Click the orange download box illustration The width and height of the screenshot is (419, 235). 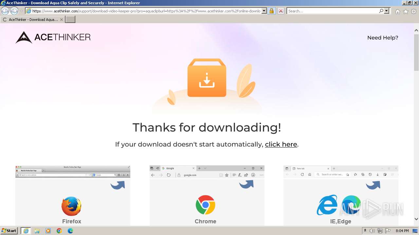tap(207, 78)
